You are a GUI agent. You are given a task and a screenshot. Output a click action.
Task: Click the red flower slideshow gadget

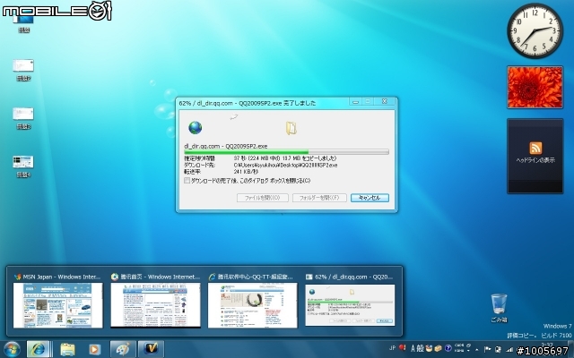click(x=535, y=88)
